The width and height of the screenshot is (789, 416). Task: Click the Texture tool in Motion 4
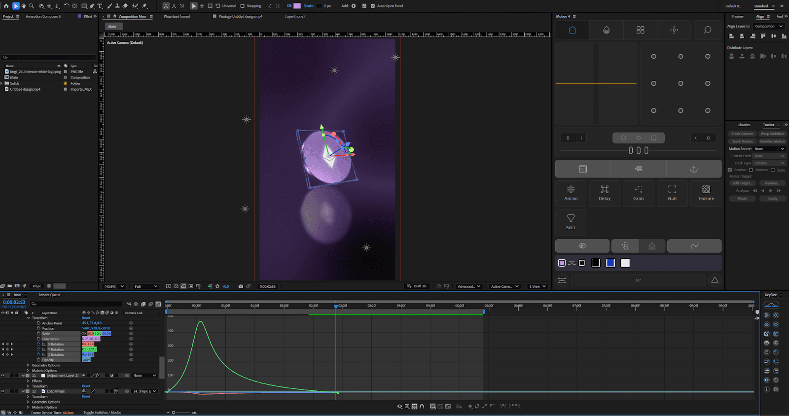[706, 193]
